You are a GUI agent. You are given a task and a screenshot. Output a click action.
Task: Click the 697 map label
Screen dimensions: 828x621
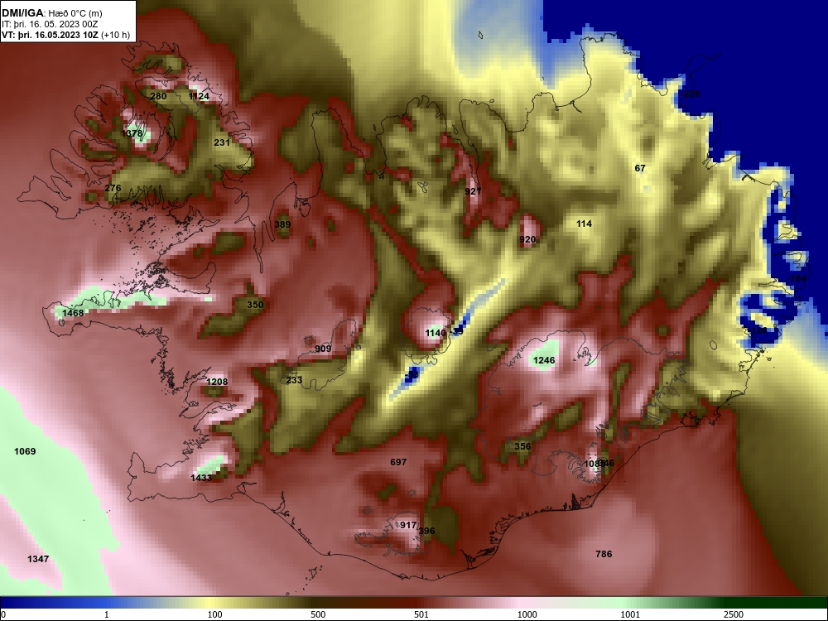(x=398, y=462)
